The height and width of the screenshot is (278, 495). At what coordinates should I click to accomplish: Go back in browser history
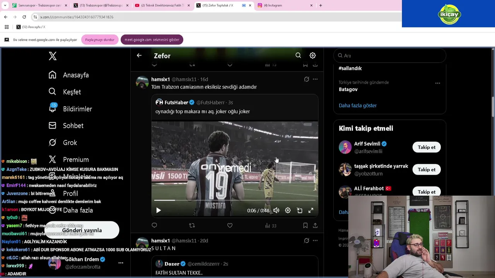(5, 17)
